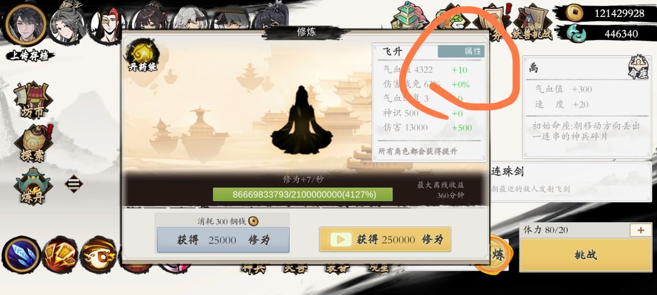Click the yellow 挑战 challenge button
The image size is (657, 295).
coord(585,255)
